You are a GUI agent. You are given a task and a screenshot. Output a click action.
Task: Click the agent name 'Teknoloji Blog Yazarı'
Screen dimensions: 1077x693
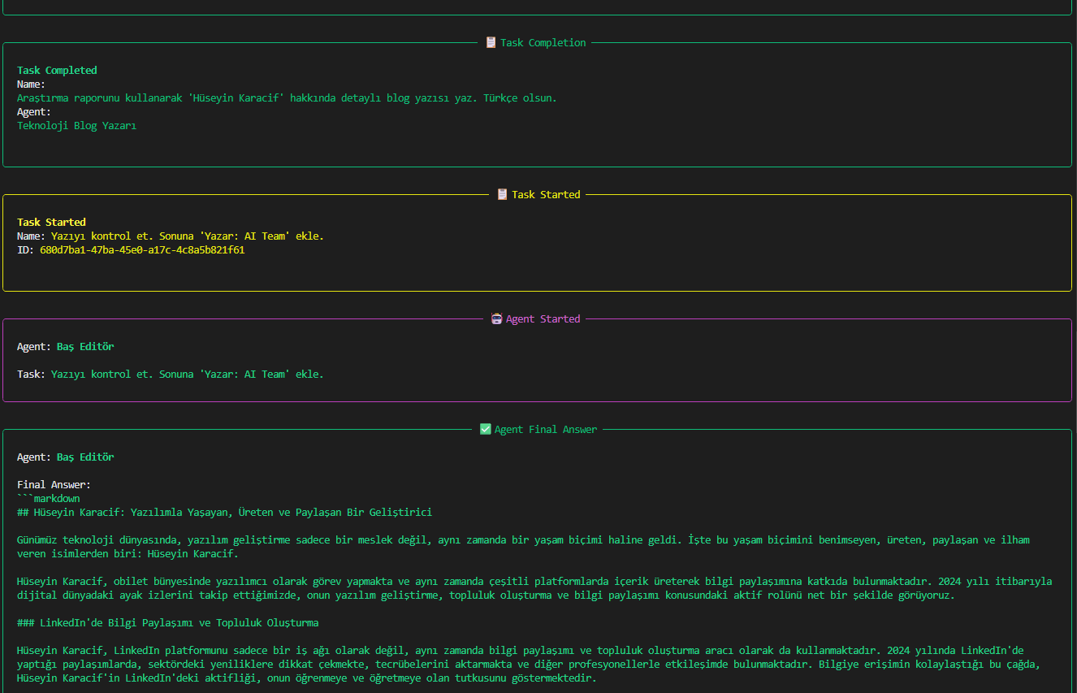pyautogui.click(x=77, y=125)
